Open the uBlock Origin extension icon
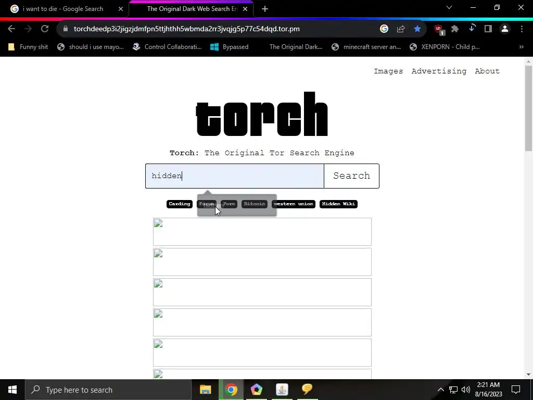 [x=439, y=30]
